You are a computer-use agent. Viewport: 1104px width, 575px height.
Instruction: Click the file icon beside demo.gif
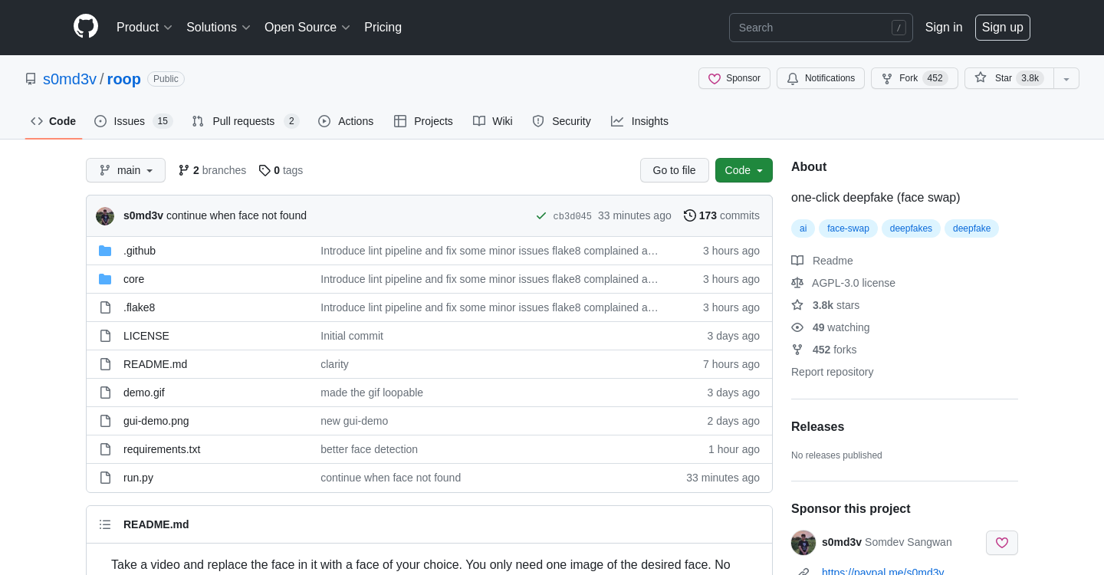[x=105, y=393]
